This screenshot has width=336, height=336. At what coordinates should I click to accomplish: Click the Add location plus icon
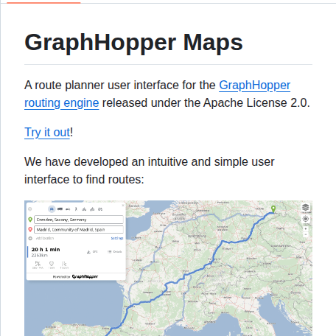[x=30, y=238]
